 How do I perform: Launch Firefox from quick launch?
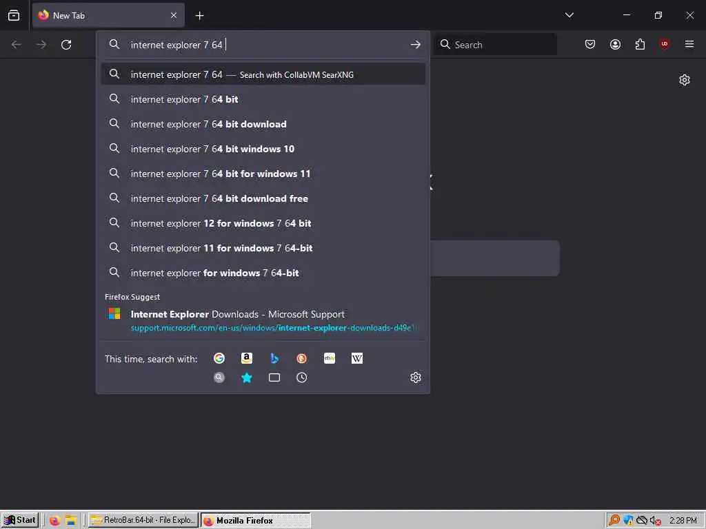point(54,521)
